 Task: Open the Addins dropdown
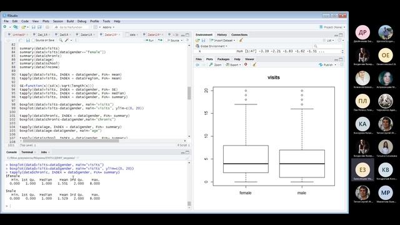click(x=108, y=27)
